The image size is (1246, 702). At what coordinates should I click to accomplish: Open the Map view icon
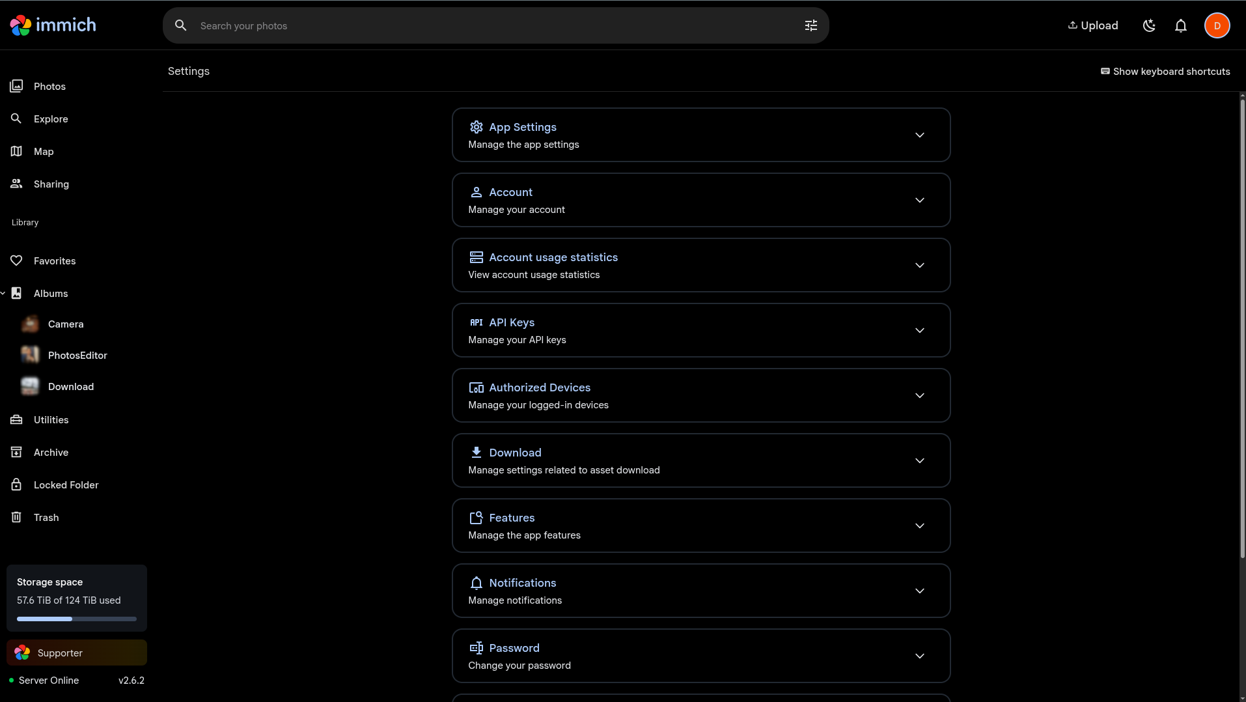16,151
